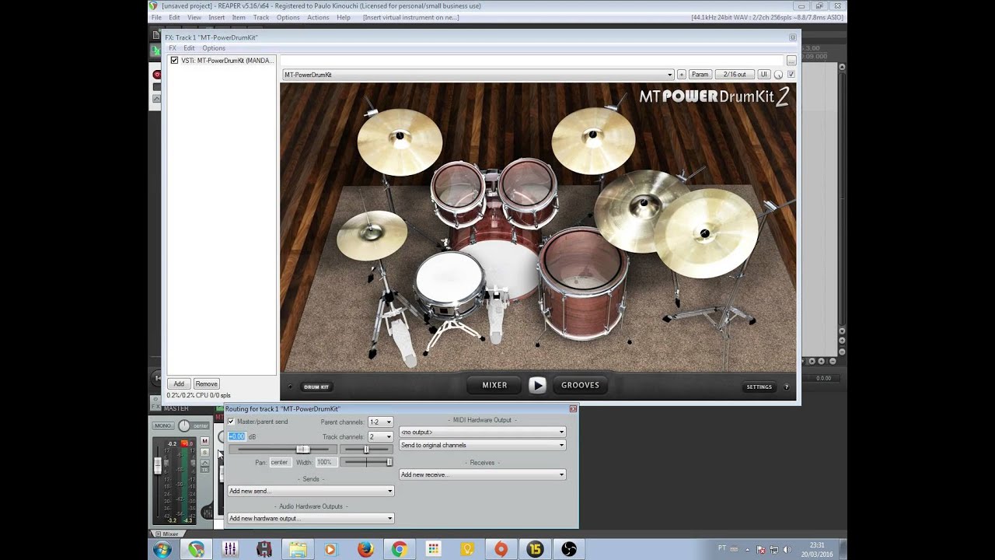Click the volume icon in system tray
995x560 pixels.
coord(787,549)
